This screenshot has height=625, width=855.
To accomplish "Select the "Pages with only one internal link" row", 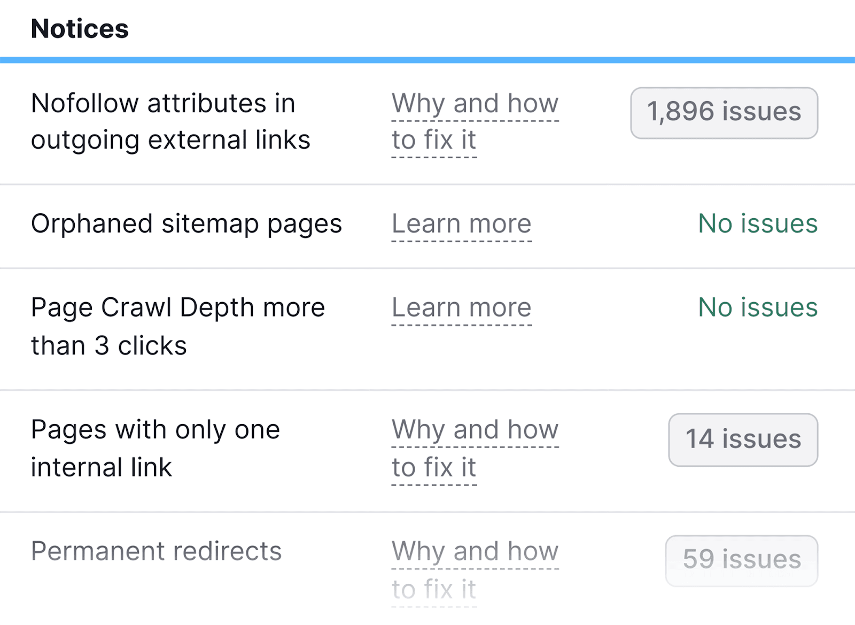I will [x=156, y=448].
